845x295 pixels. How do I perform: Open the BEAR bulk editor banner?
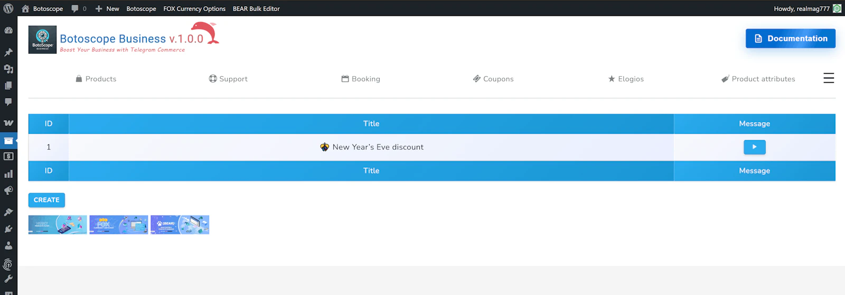coord(180,224)
